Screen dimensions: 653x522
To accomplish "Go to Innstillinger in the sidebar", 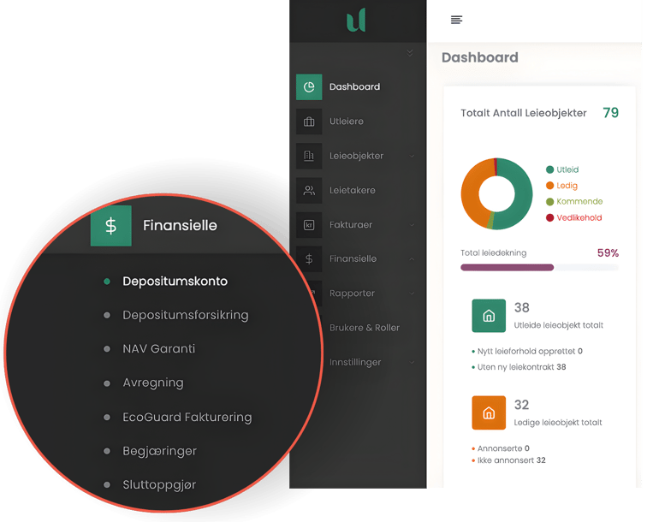I will pos(355,362).
